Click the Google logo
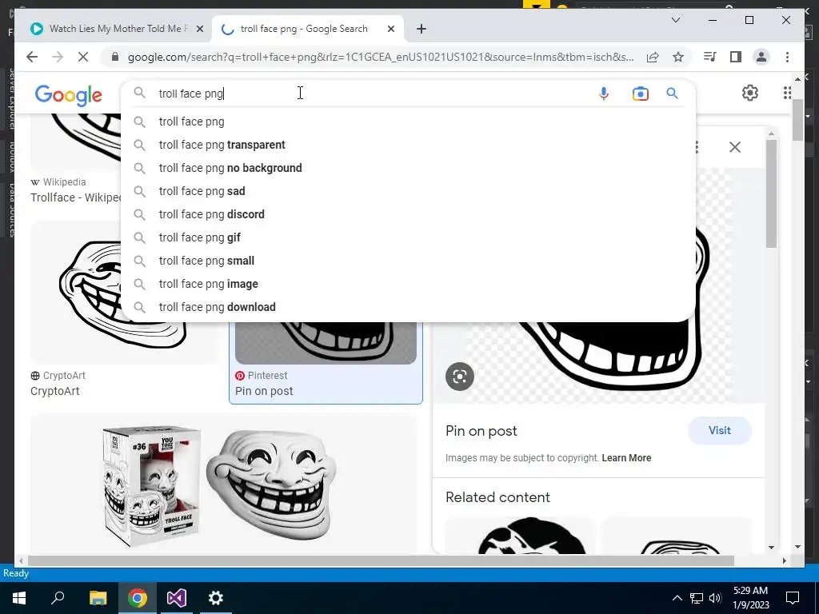The width and height of the screenshot is (819, 614). pos(69,95)
